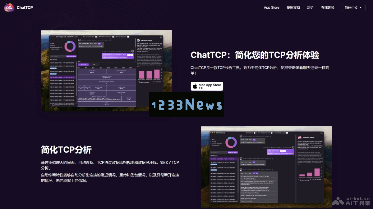Screen dimensions: 373x209
Task: Click the 简化TCP分析 section heading
Action: 66,150
